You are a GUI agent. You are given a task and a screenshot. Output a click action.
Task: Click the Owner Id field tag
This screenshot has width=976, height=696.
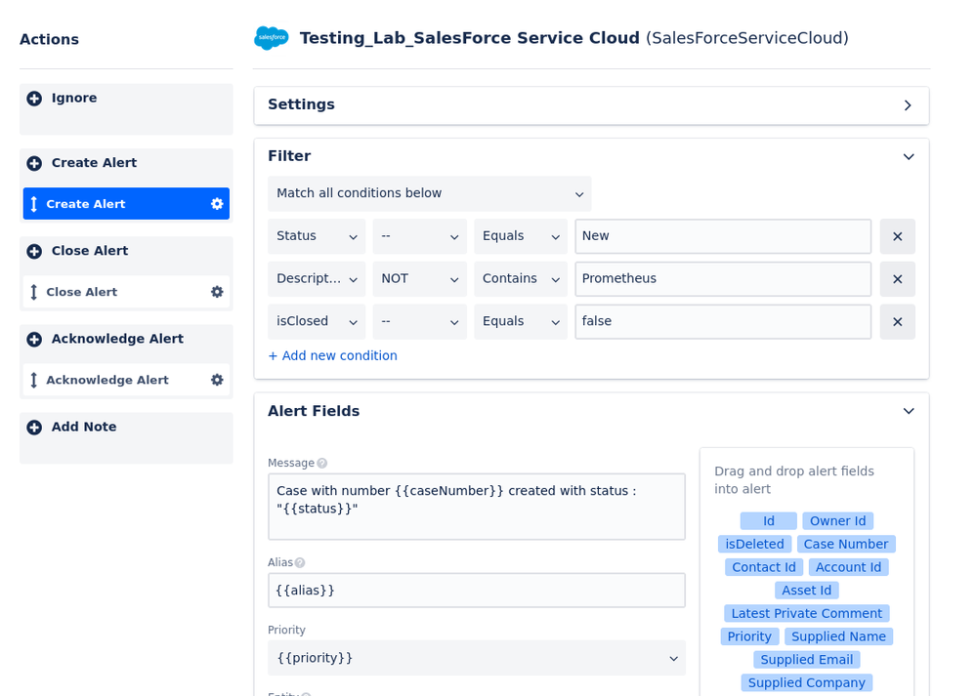(x=838, y=521)
